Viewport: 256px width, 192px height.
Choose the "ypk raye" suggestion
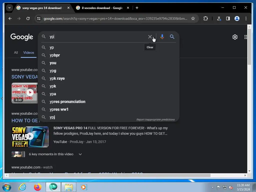tap(108, 78)
